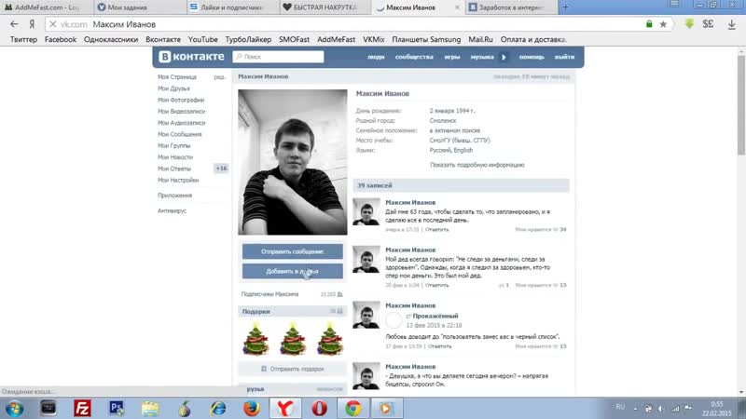746x419 pixels.
Task: Switch the RU language indicator
Action: [x=620, y=407]
